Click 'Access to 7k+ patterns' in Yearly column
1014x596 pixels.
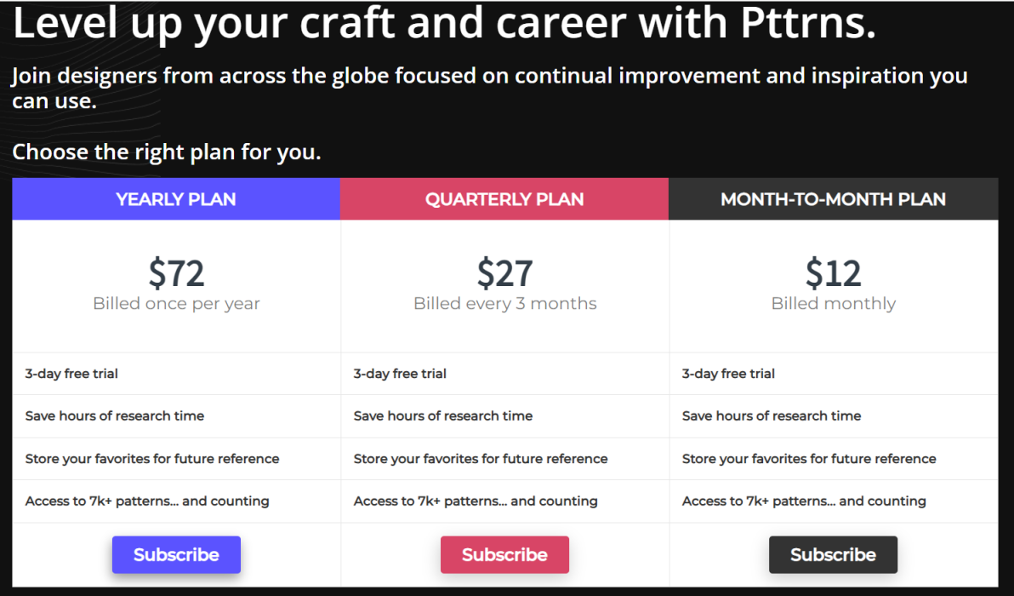point(147,501)
